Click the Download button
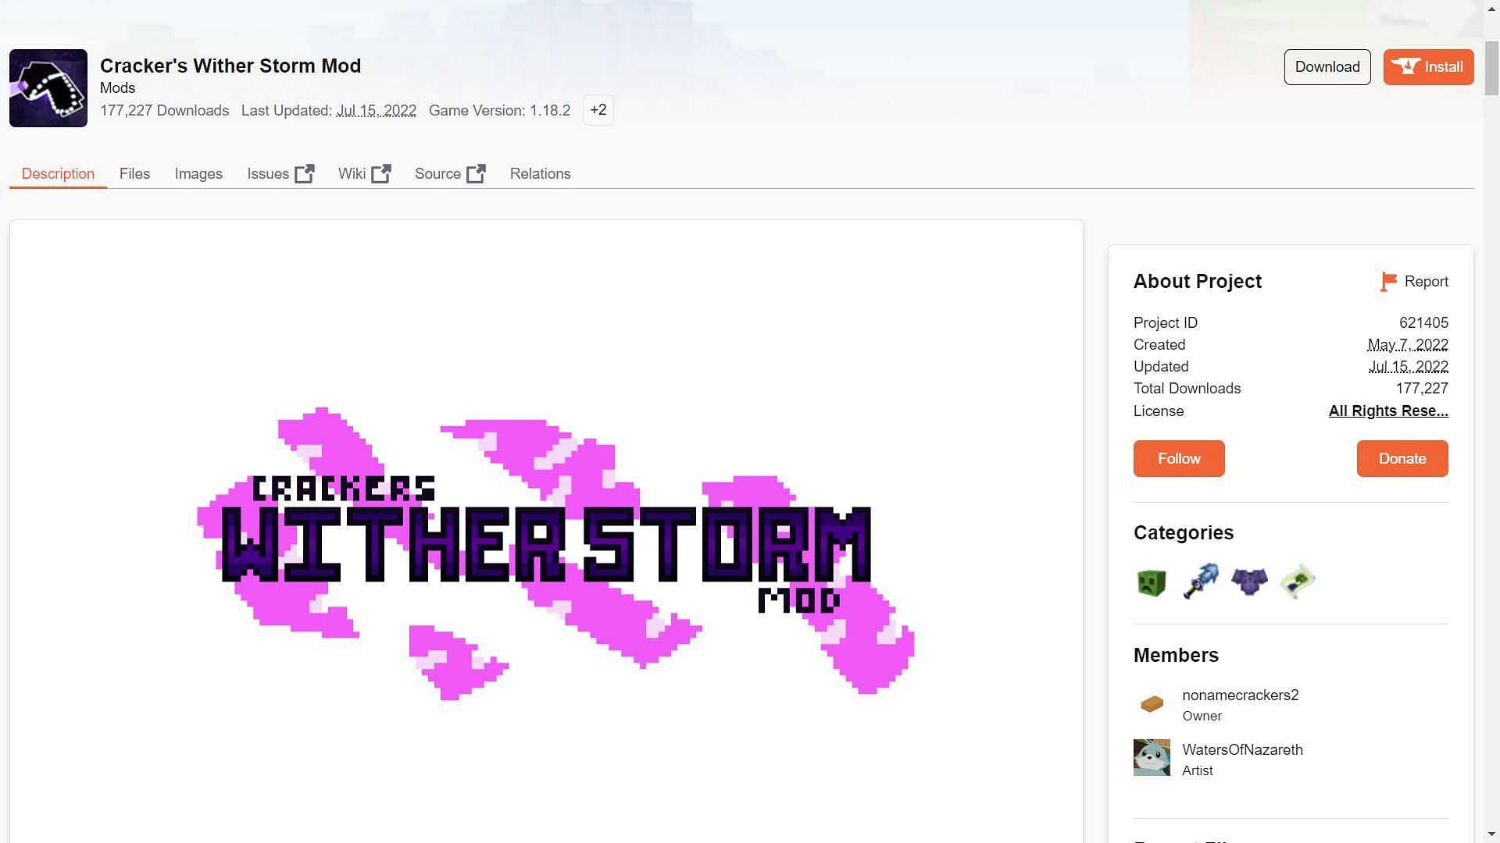This screenshot has height=843, width=1500. click(1327, 66)
